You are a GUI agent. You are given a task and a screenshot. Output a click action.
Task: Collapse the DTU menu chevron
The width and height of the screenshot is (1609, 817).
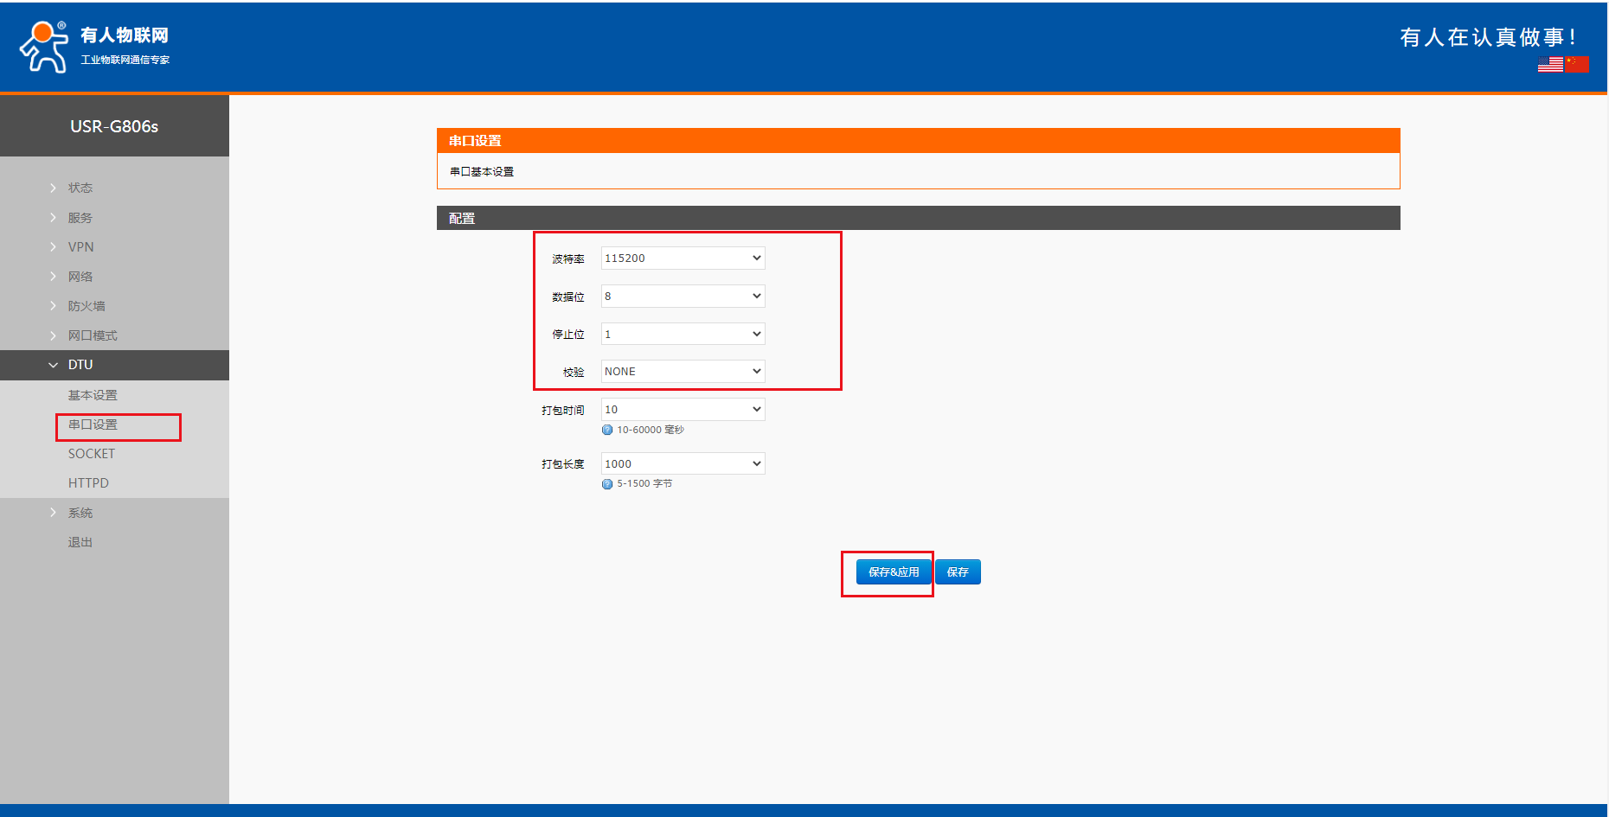click(x=54, y=365)
